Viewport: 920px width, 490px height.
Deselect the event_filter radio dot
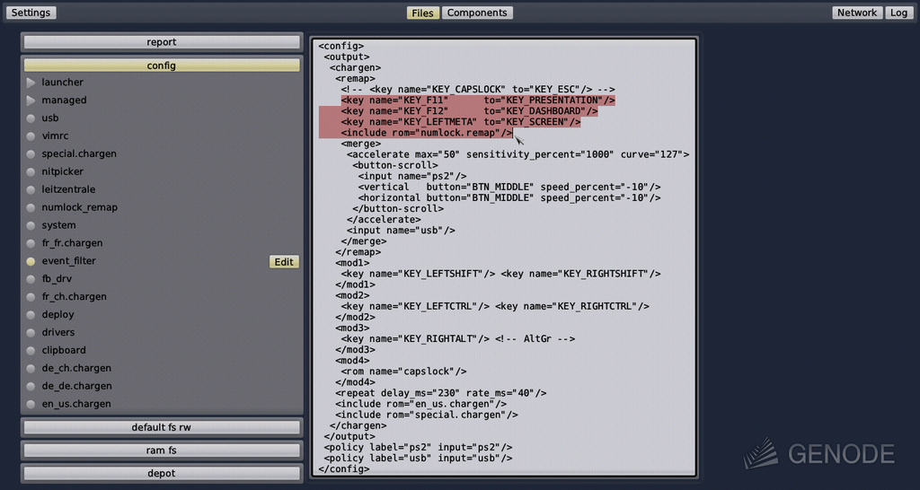(31, 261)
